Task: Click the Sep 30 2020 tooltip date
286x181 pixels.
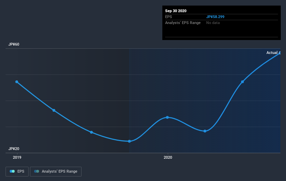Action: 176,11
